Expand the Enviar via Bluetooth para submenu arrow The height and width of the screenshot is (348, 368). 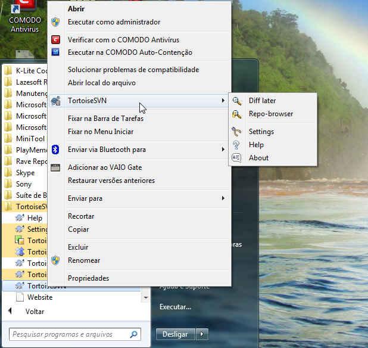[x=223, y=150]
